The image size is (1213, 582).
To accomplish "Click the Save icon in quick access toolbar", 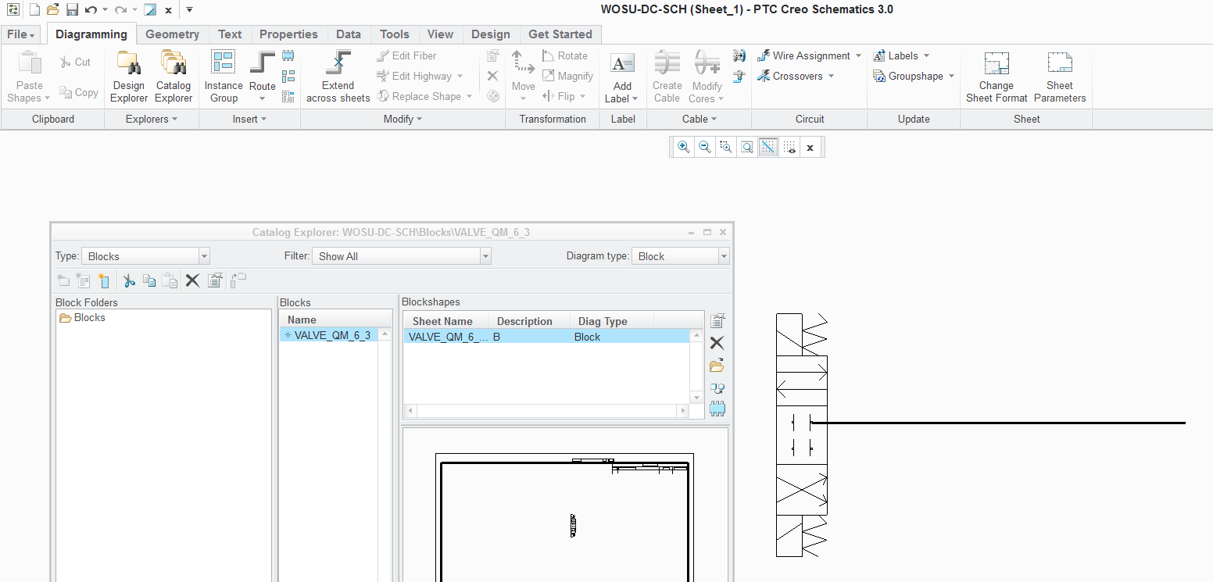I will coord(72,10).
